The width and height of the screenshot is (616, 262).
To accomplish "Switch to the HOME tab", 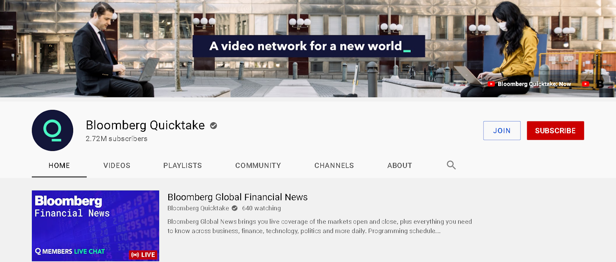I will pyautogui.click(x=59, y=166).
